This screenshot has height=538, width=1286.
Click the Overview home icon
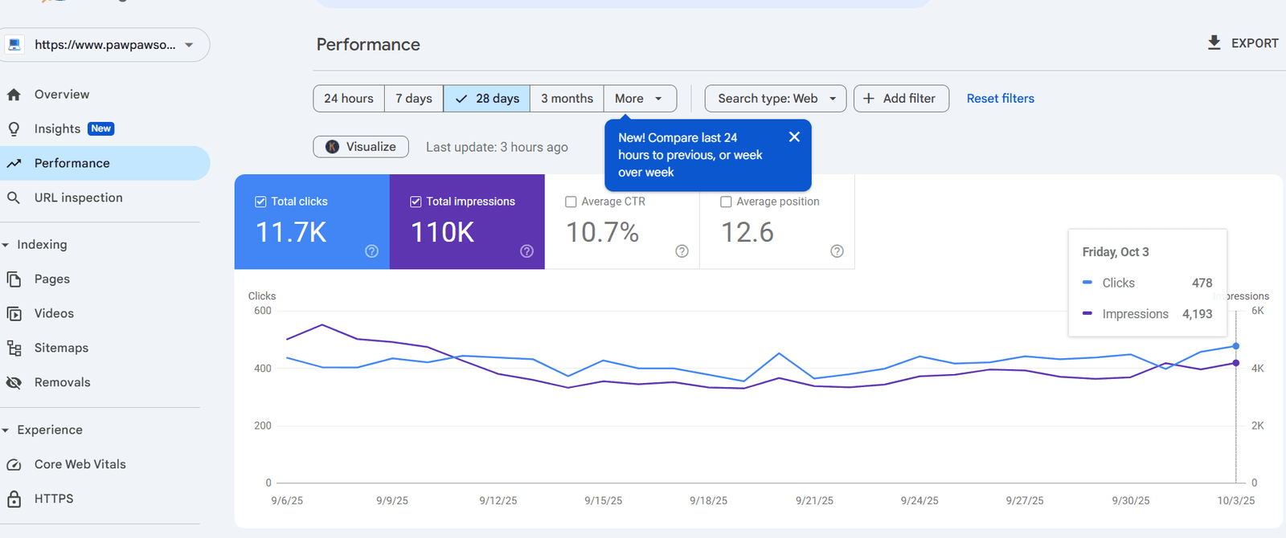click(14, 95)
